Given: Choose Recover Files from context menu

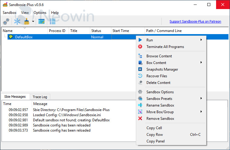Looking at the screenshot, I should coord(156,76).
